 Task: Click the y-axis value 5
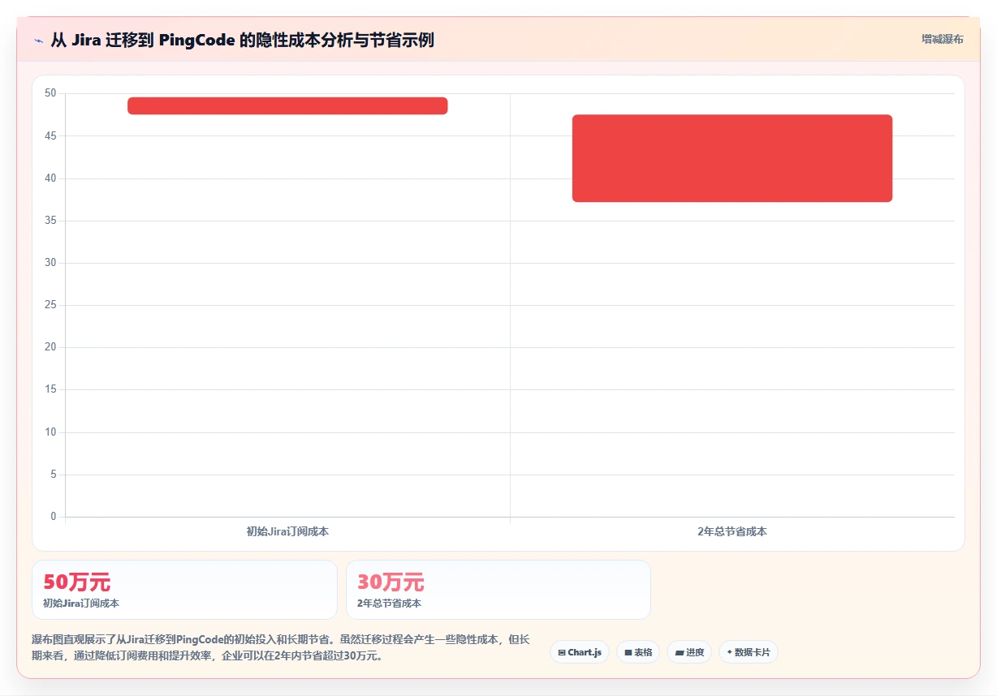pyautogui.click(x=54, y=475)
